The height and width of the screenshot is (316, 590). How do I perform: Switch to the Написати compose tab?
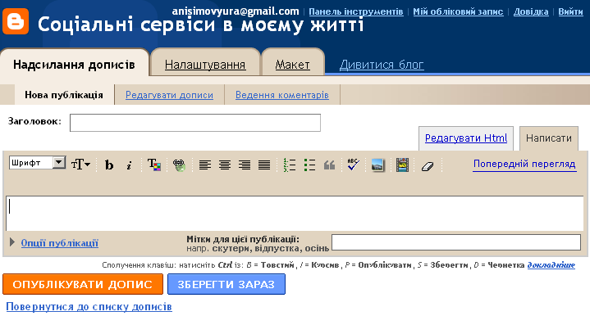pyautogui.click(x=549, y=138)
